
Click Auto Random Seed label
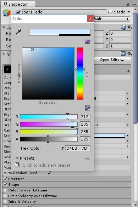pos(21,173)
